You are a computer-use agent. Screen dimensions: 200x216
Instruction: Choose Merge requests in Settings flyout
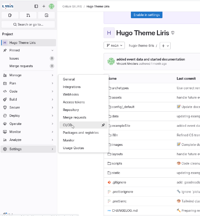click(x=84, y=117)
